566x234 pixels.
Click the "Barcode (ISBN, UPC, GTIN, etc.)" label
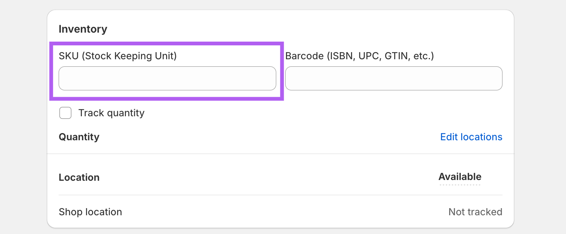[359, 56]
